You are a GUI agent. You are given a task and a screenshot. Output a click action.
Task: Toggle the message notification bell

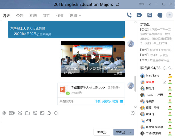coord(49,113)
